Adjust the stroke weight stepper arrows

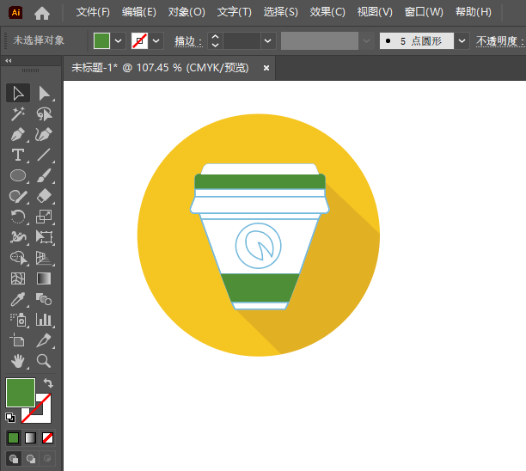216,41
